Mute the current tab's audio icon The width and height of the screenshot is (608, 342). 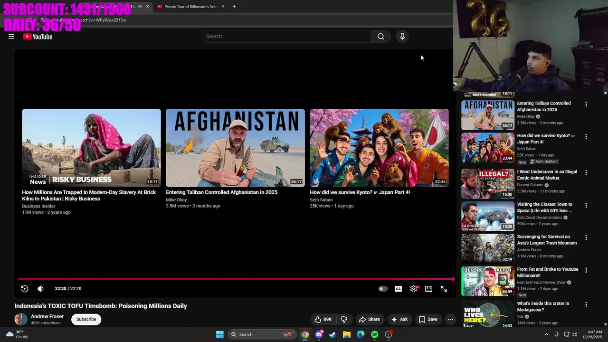click(x=140, y=7)
